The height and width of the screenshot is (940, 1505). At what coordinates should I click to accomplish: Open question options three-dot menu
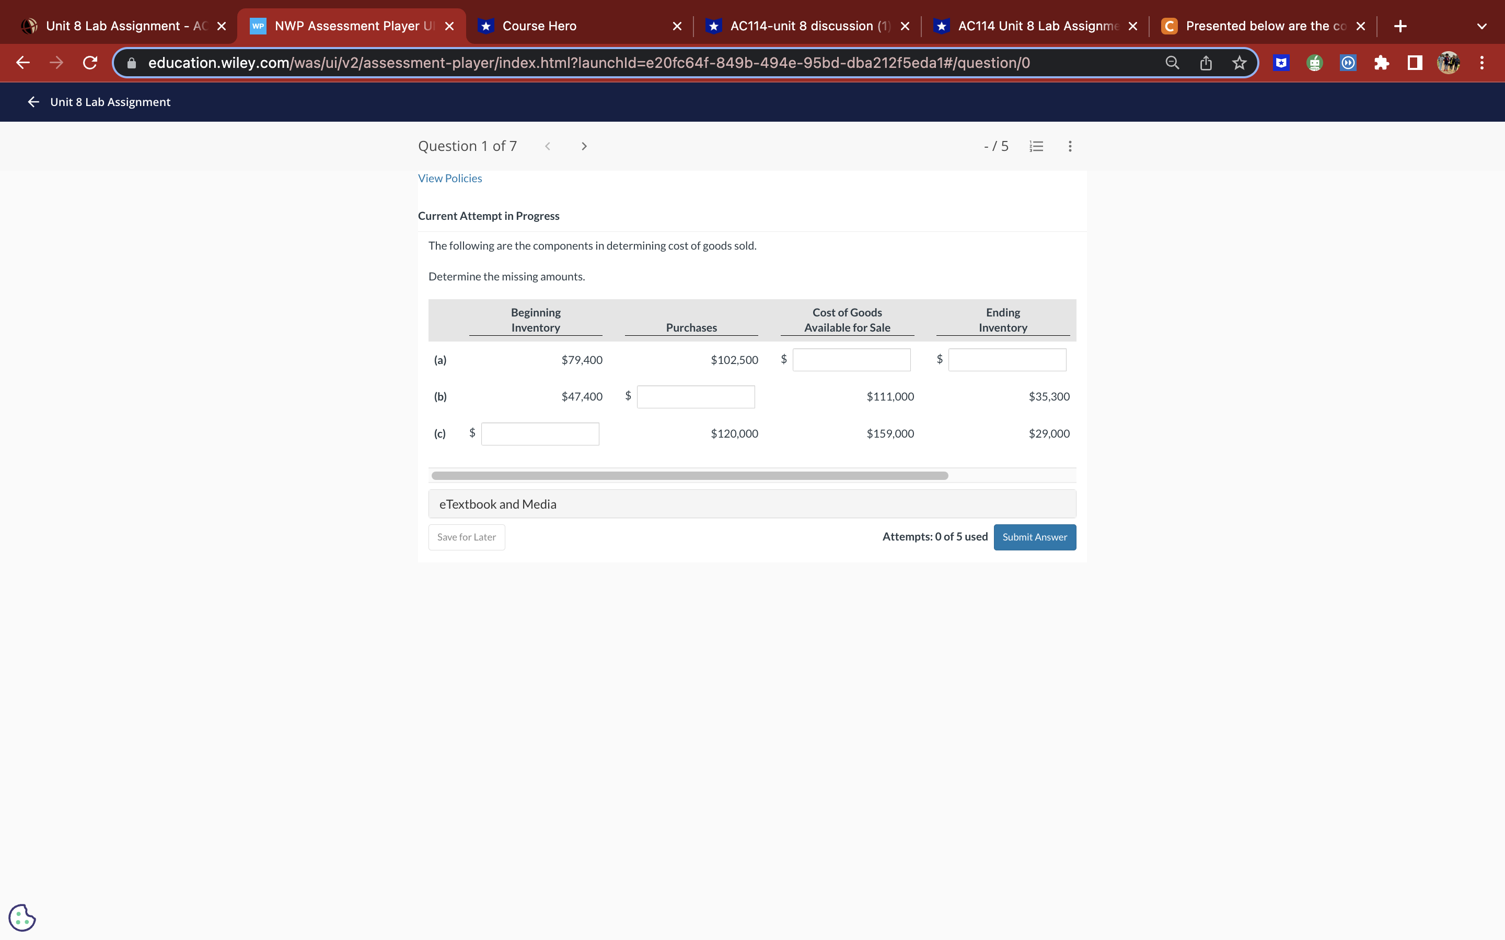click(x=1070, y=146)
